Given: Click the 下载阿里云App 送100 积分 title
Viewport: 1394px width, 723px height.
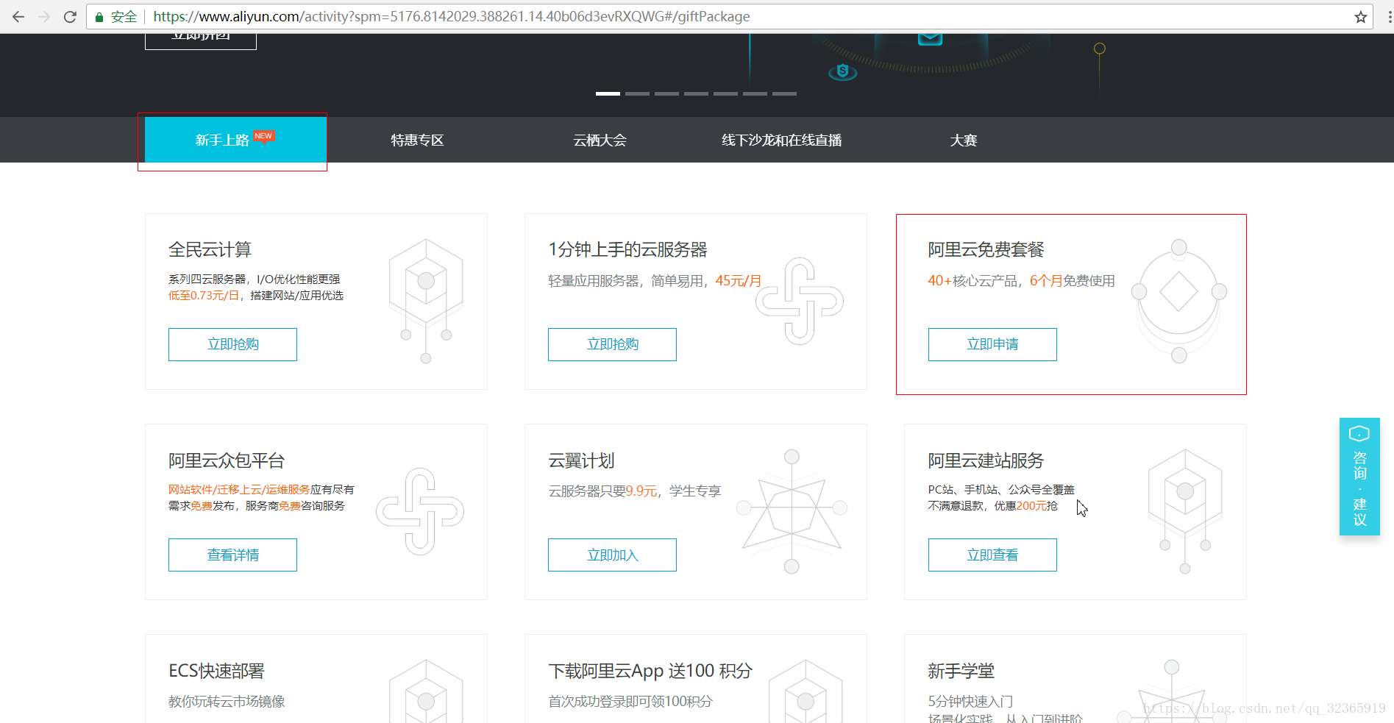Looking at the screenshot, I should tap(650, 671).
